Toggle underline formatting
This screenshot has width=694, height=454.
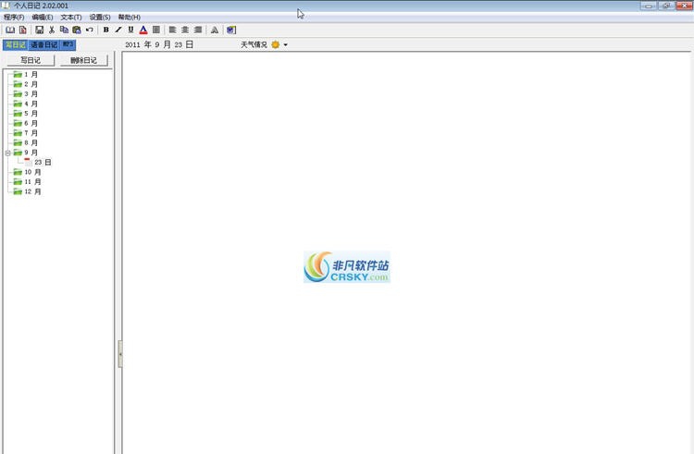130,30
